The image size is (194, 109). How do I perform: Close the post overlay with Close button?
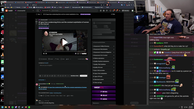click(113, 14)
